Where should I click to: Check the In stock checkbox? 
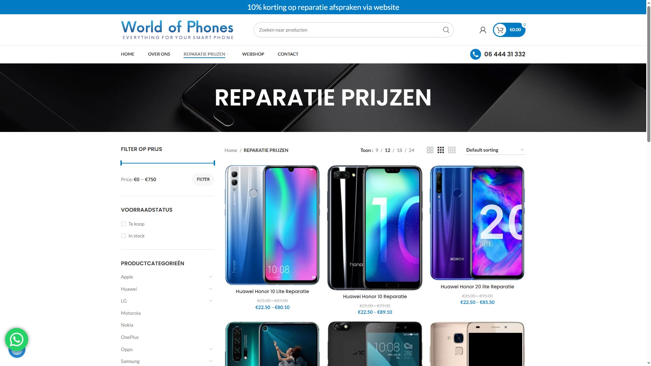123,236
